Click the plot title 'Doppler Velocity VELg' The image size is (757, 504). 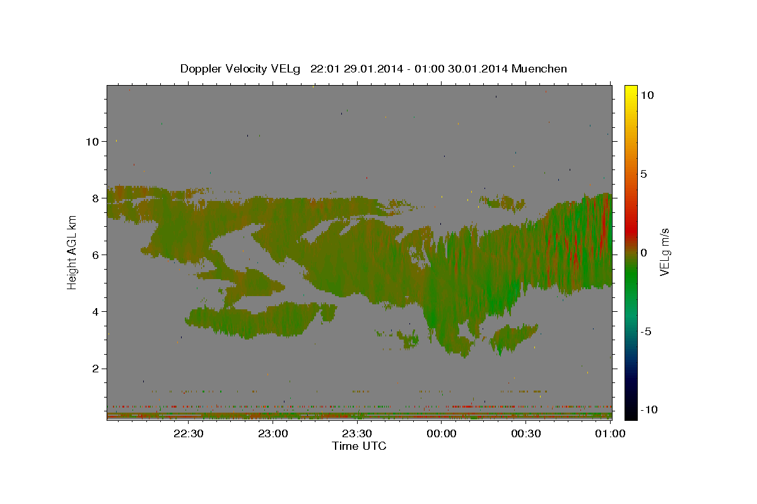[240, 69]
